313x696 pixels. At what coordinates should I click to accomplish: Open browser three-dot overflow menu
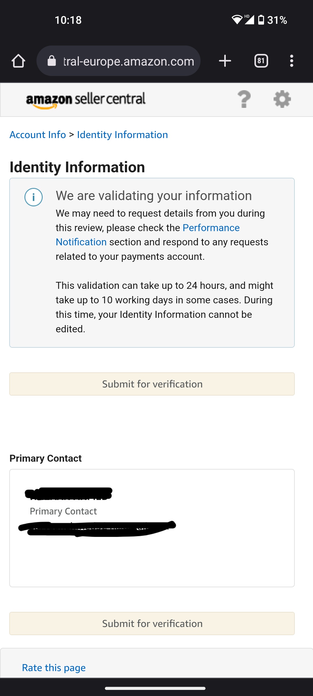point(292,61)
